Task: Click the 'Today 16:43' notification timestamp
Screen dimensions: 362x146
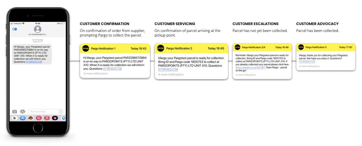Action: pyautogui.click(x=138, y=48)
